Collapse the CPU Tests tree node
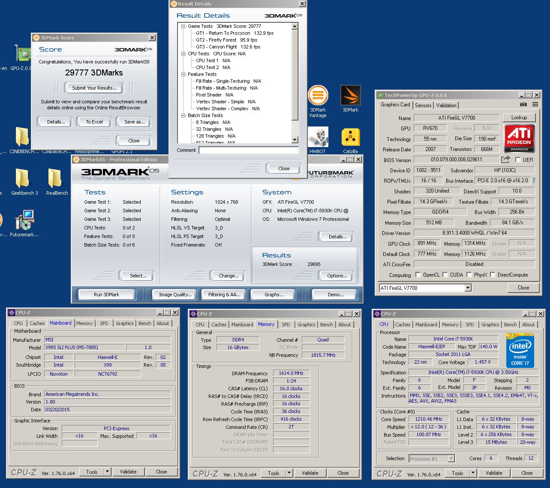This screenshot has width=550, height=488. tap(183, 54)
